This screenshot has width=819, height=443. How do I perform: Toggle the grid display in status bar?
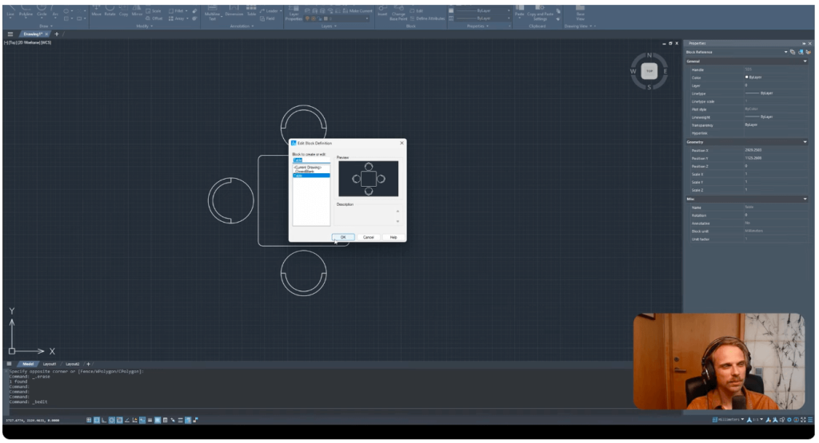[89, 419]
